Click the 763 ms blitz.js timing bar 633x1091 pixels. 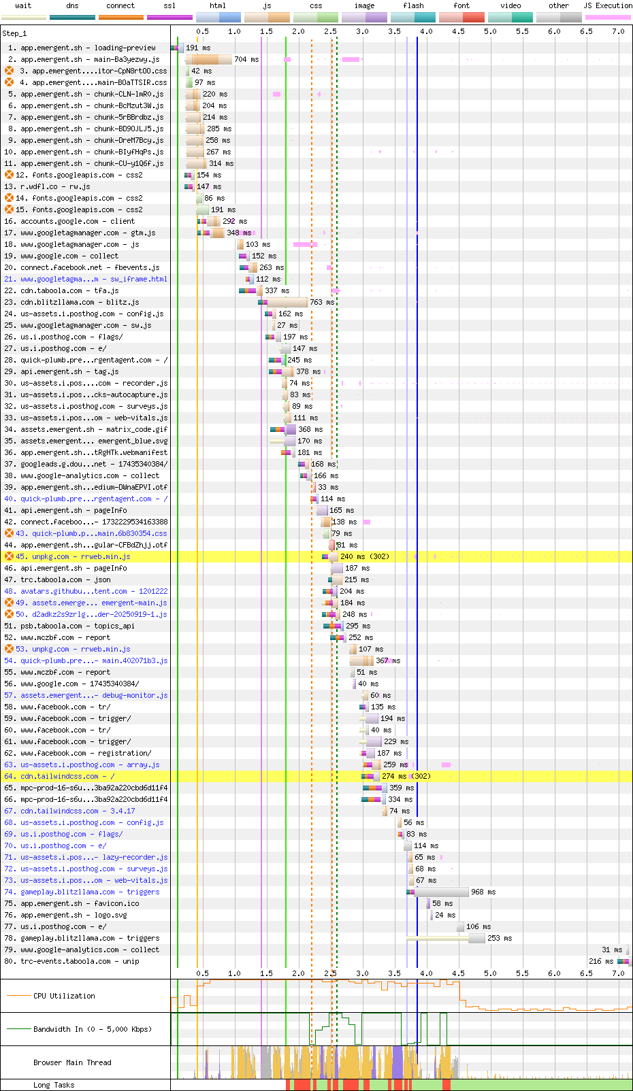(287, 302)
